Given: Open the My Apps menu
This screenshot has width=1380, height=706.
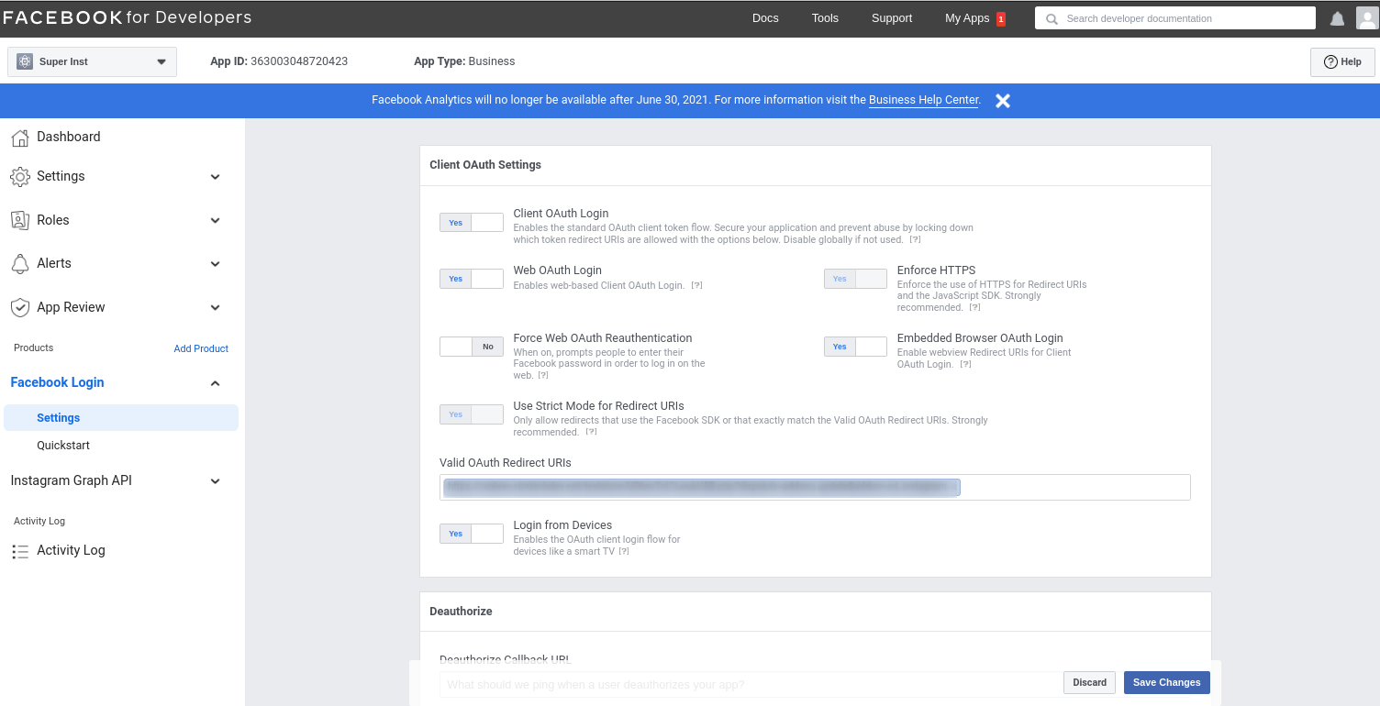Looking at the screenshot, I should 967,18.
